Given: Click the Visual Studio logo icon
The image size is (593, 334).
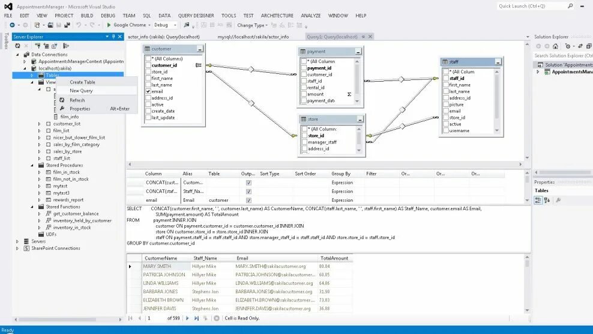Looking at the screenshot, I should tap(8, 7).
